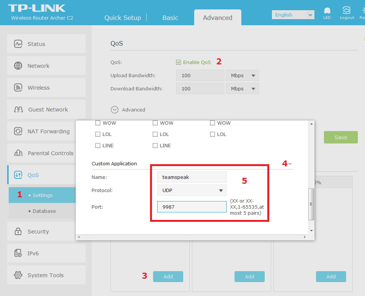Click the green Save button
Screen dimensions: 365x296
pos(340,137)
